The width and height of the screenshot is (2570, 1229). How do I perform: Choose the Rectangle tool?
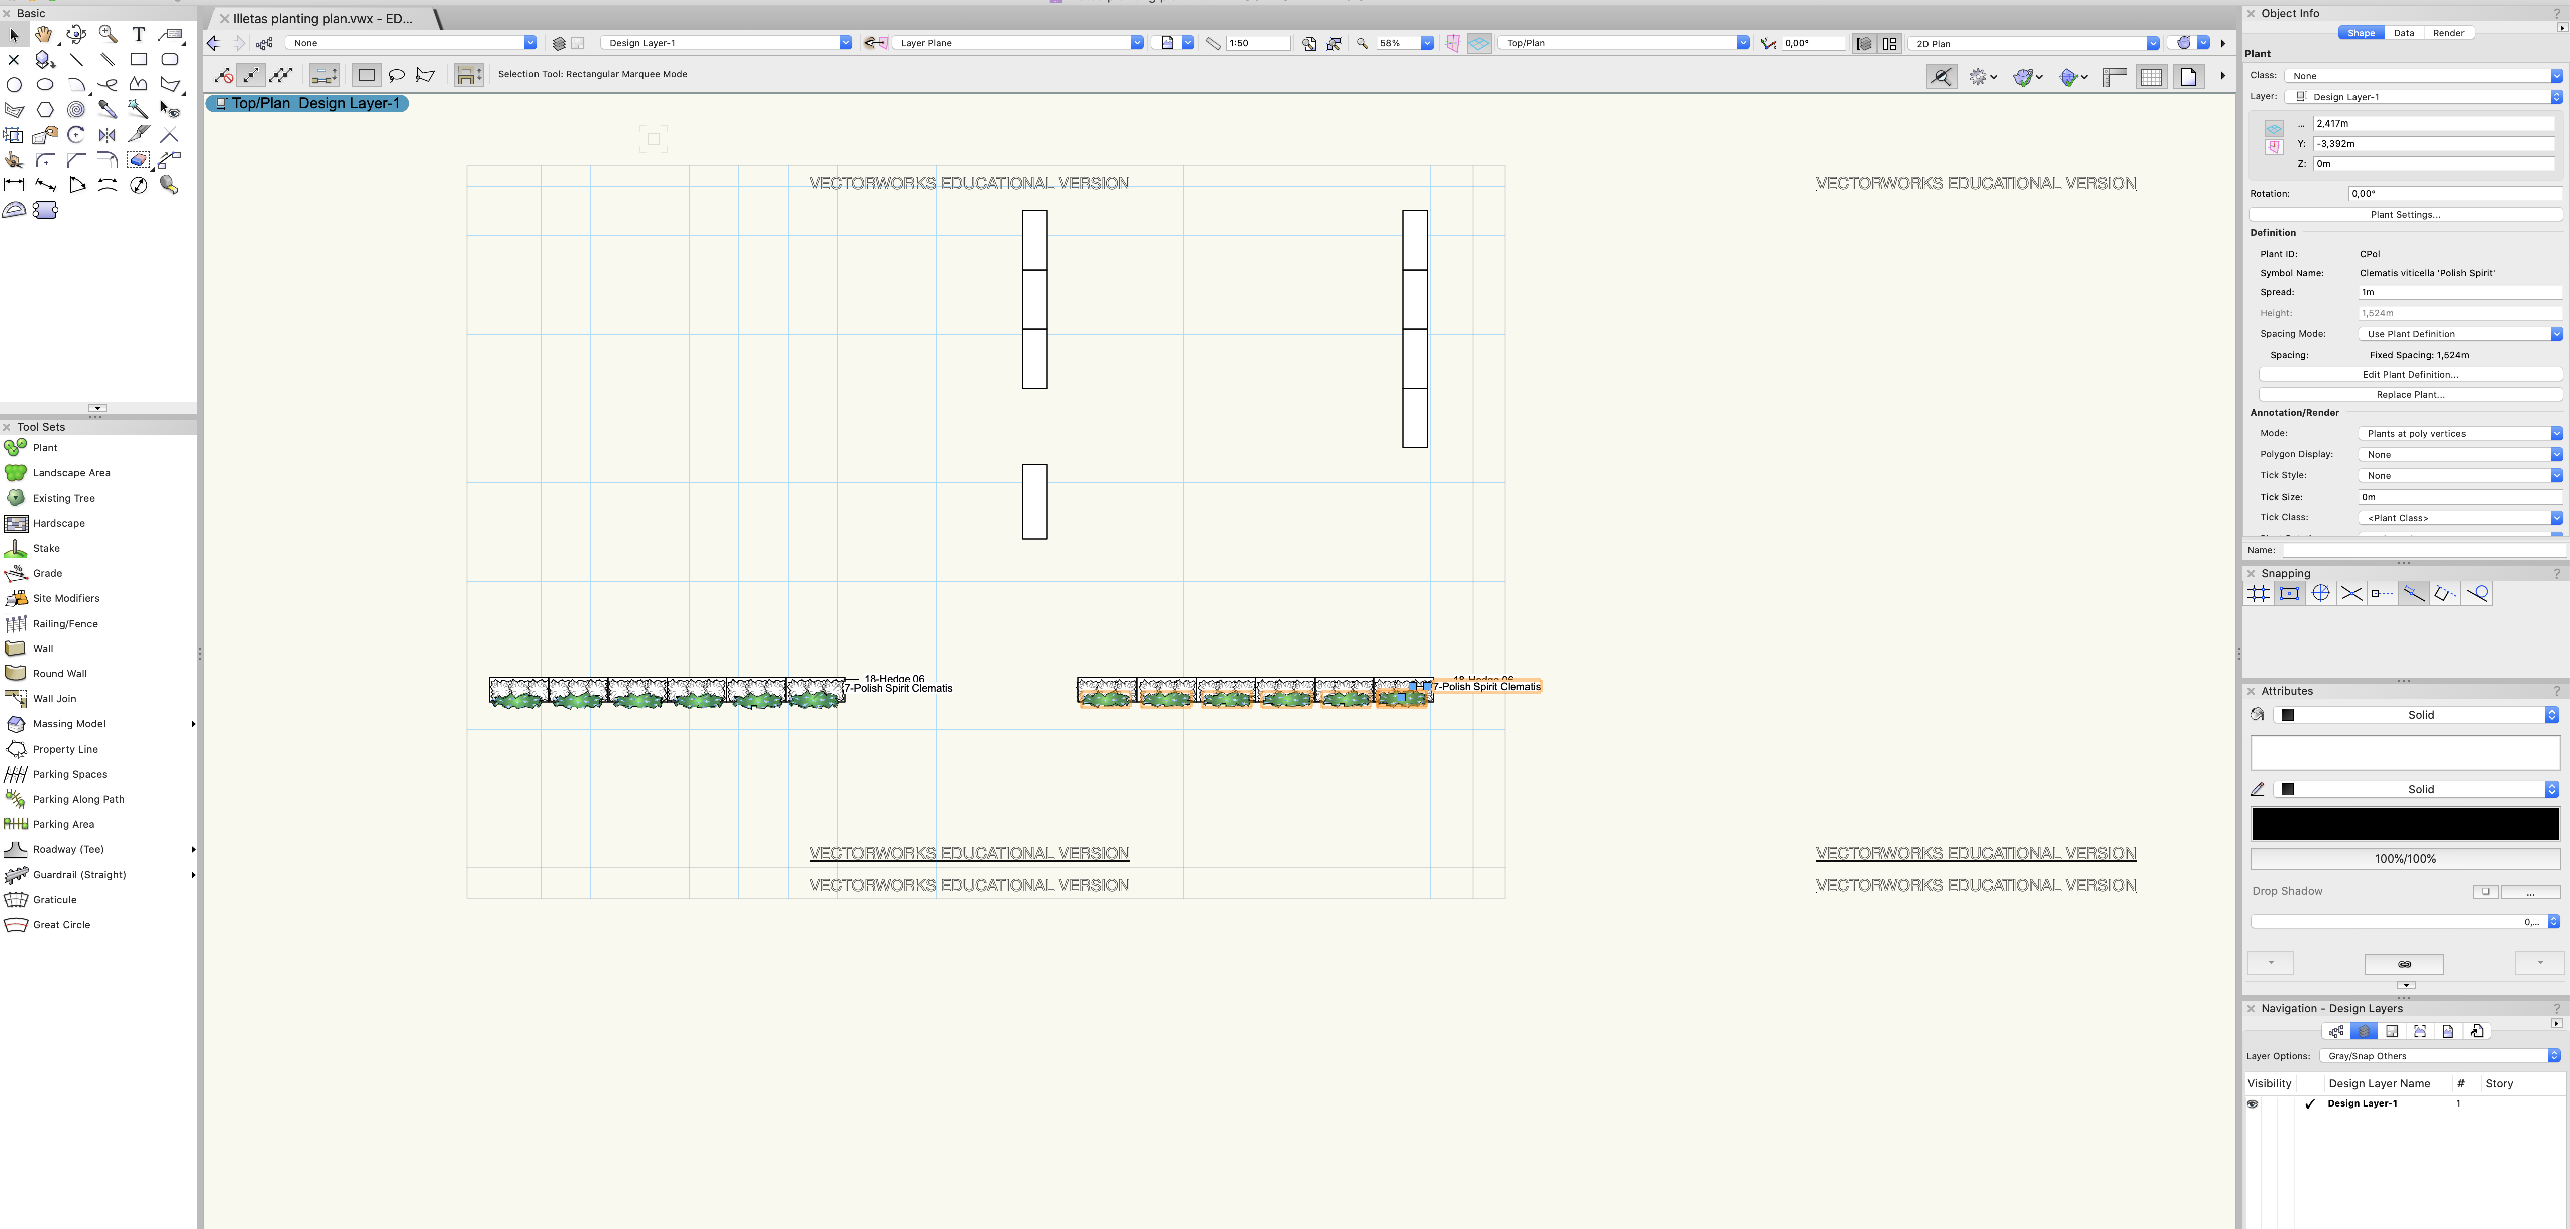(139, 60)
